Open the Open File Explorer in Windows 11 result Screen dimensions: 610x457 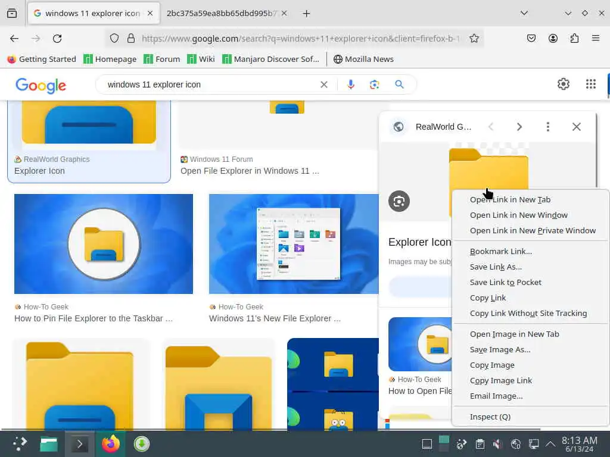click(x=250, y=171)
